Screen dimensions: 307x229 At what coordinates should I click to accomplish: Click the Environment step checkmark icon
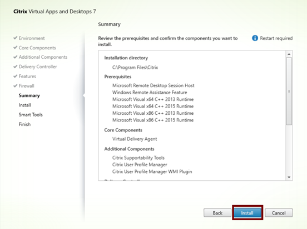click(x=15, y=38)
